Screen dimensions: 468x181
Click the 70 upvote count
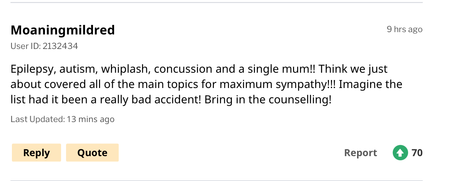coord(417,153)
